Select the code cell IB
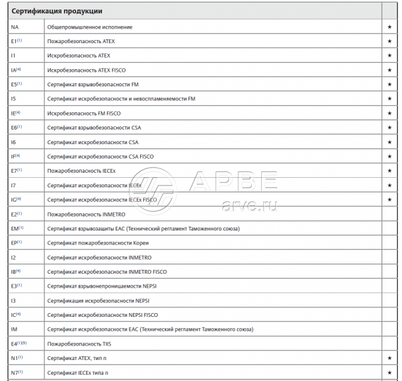Image resolution: width=402 pixels, height=381 pixels. (16, 272)
